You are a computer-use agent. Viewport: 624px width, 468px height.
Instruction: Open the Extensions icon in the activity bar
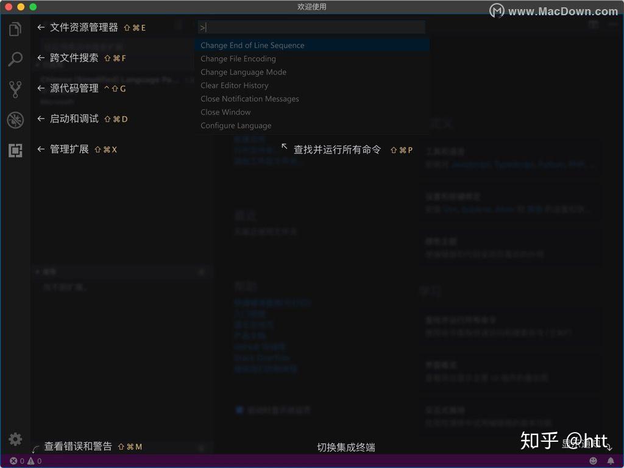[15, 151]
